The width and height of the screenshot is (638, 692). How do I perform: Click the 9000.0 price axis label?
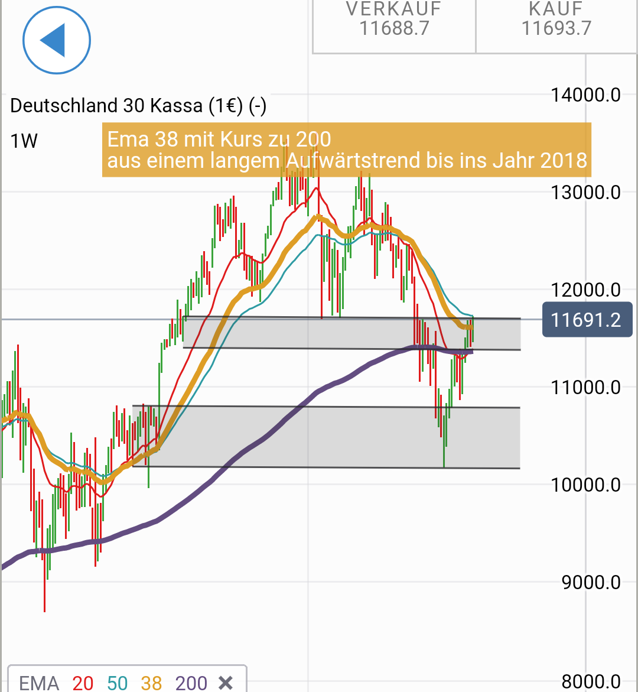pos(591,583)
